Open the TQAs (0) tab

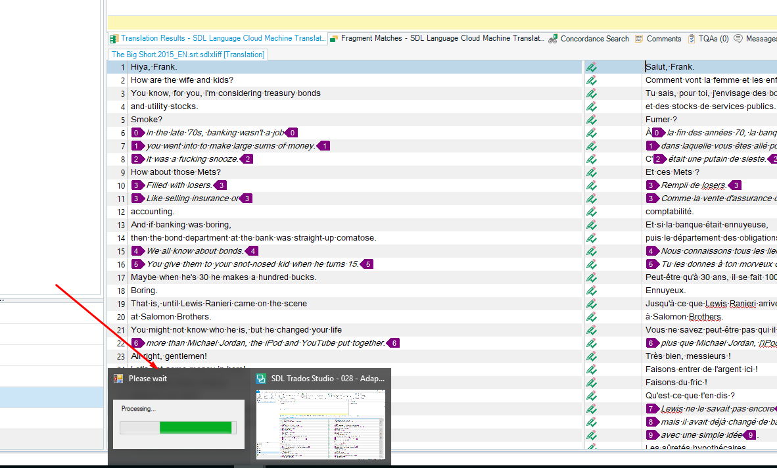click(709, 39)
